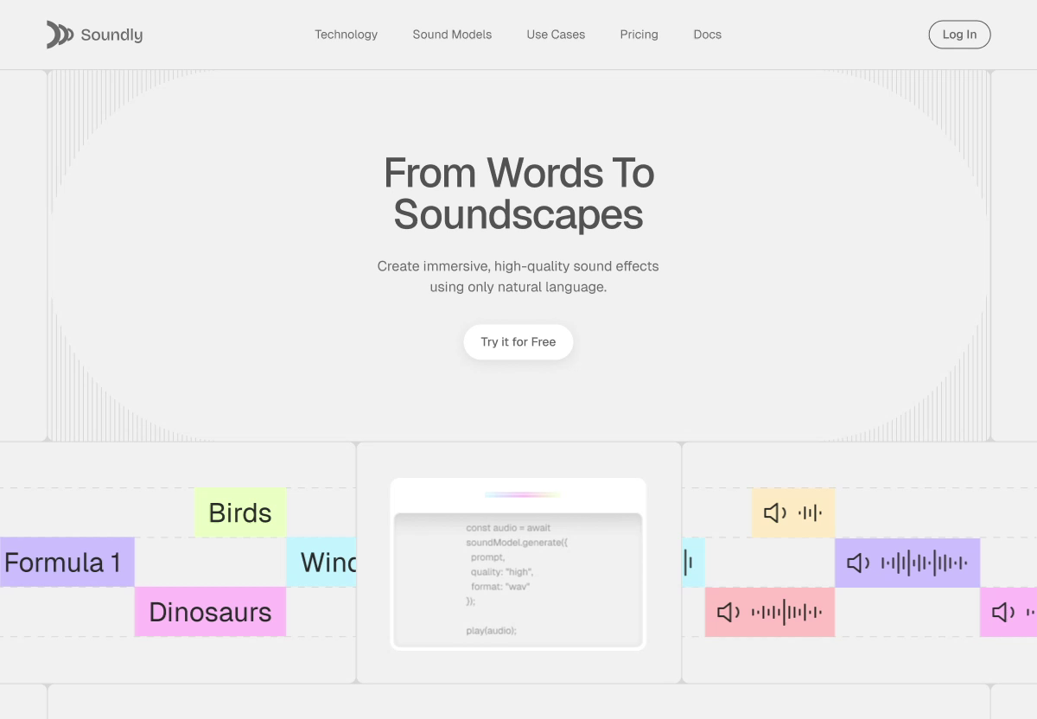
Task: Click the Soundly brand name text
Action: tap(111, 35)
